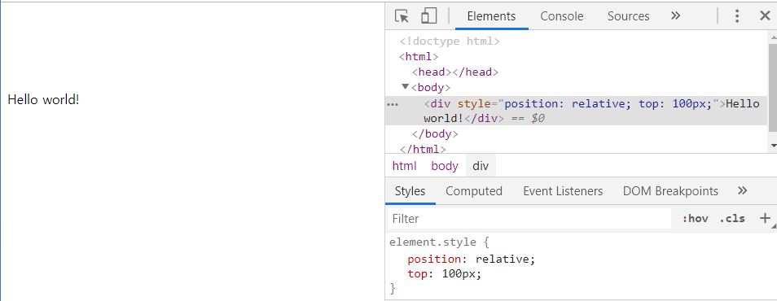Viewport: 777px width, 301px height.
Task: Switch to the Console tab
Action: [x=562, y=16]
